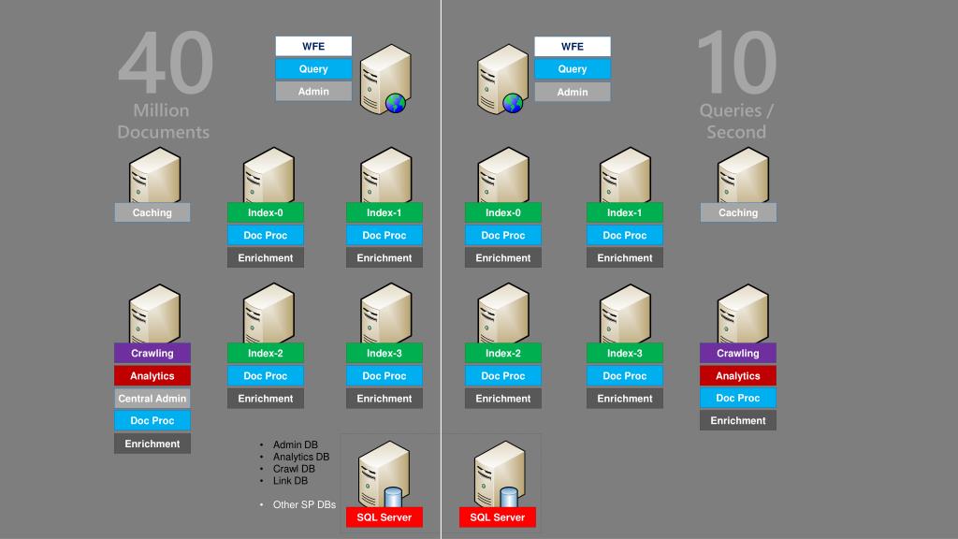Click Index-2 label in the 40 Million farm
Screen dimensions: 958x539
click(x=266, y=353)
